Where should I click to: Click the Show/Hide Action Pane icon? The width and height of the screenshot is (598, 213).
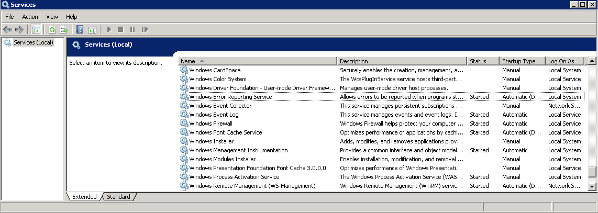(x=92, y=30)
